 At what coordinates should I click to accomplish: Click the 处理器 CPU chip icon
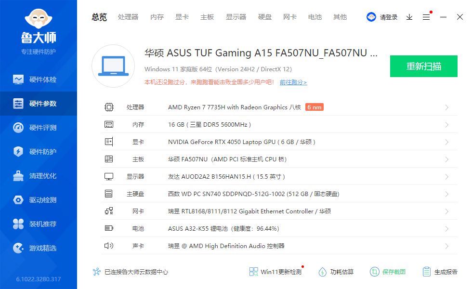[109, 107]
